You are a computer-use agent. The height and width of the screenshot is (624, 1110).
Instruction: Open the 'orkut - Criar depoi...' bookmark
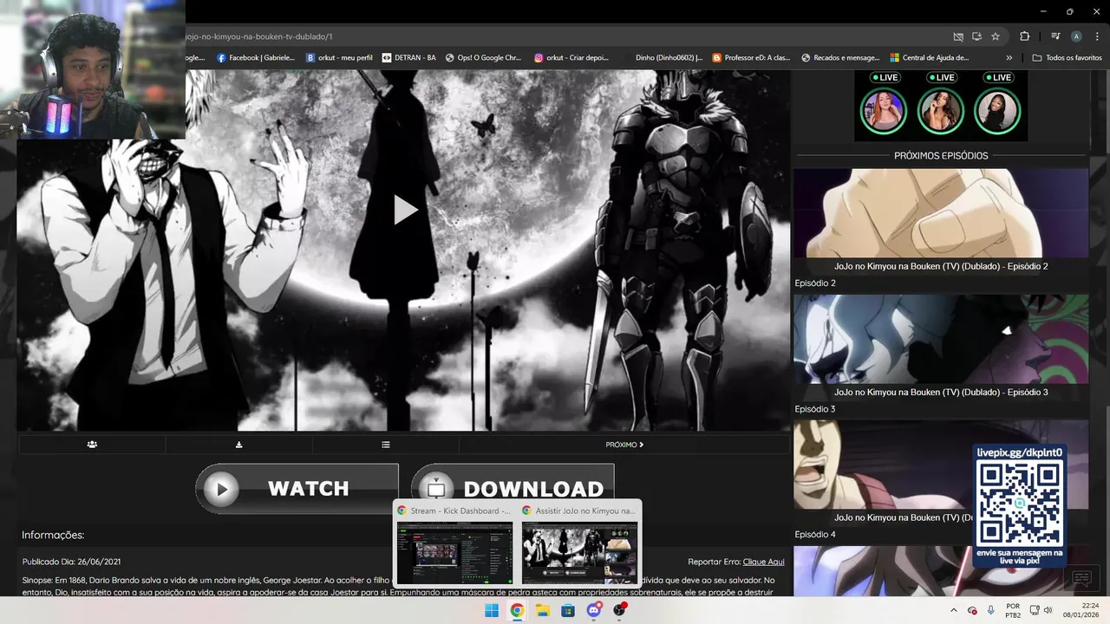pyautogui.click(x=571, y=58)
